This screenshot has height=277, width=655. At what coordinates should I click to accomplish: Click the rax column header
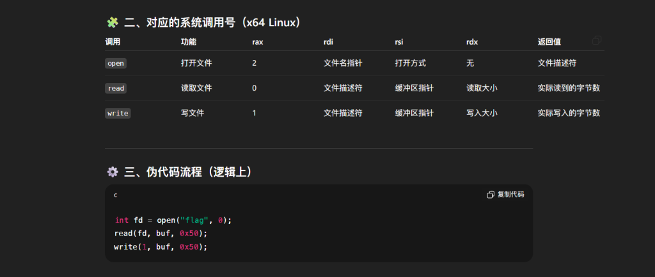click(258, 42)
